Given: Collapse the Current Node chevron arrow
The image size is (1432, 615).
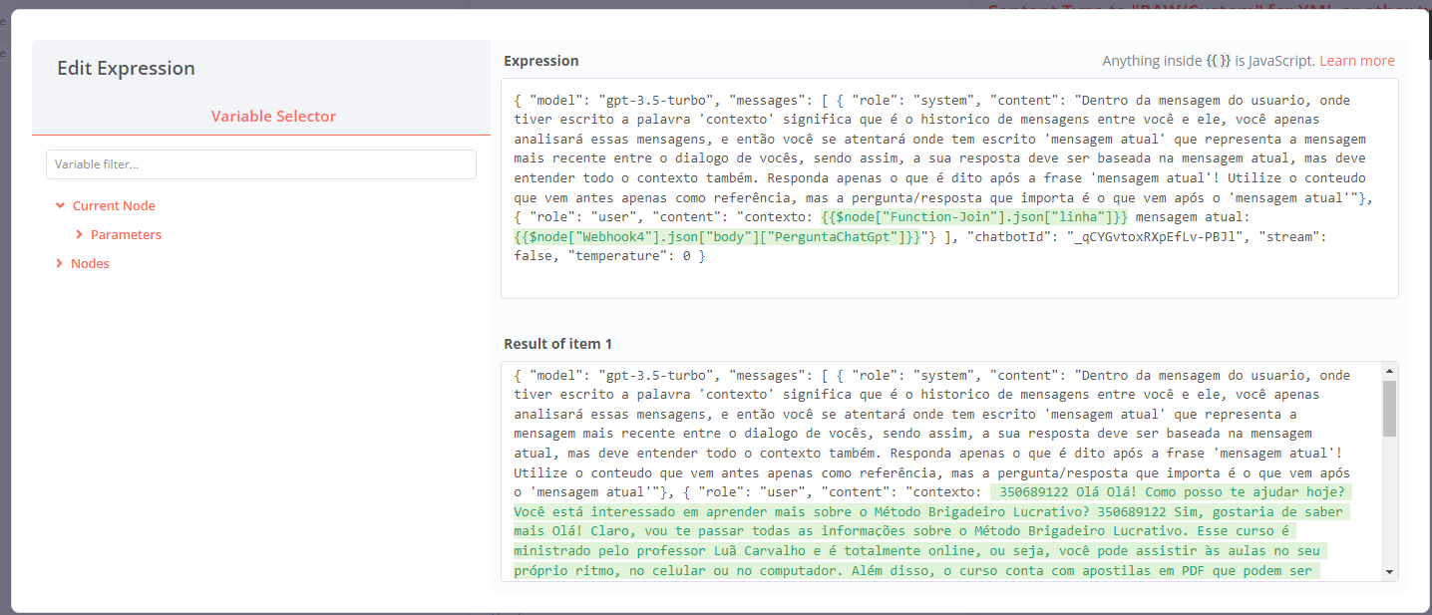Looking at the screenshot, I should tap(61, 206).
